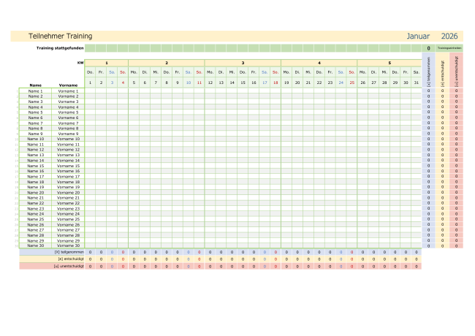Screen dimensions: 475x336
Task: Select the "Vorname 18" cell
Action: (x=68, y=182)
